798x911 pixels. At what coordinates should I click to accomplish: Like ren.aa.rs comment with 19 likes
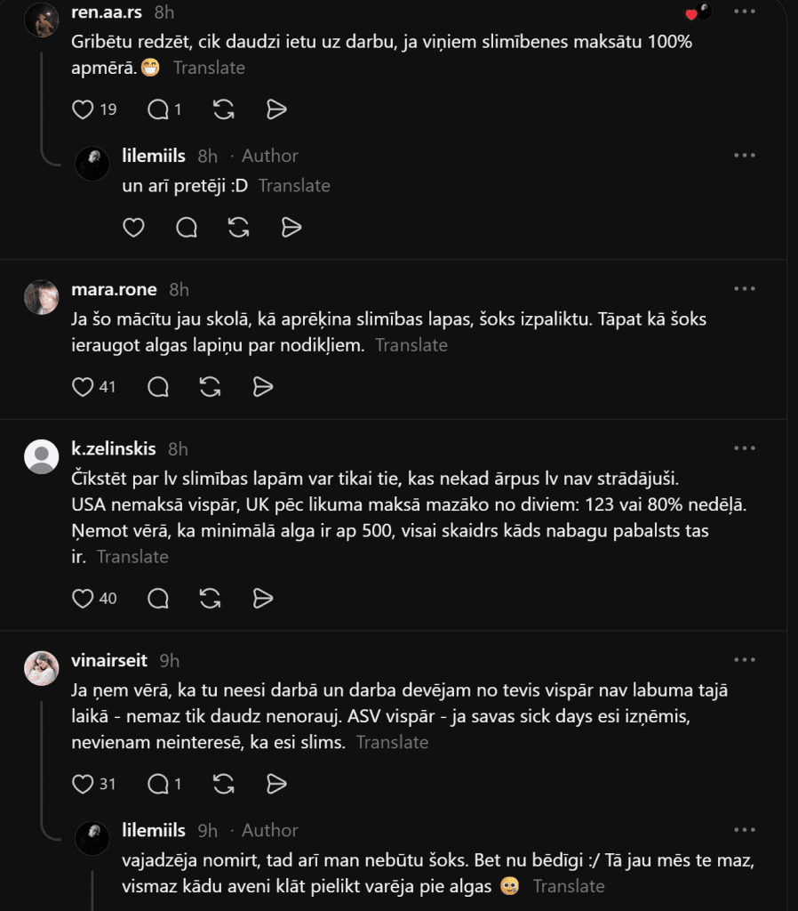83,109
